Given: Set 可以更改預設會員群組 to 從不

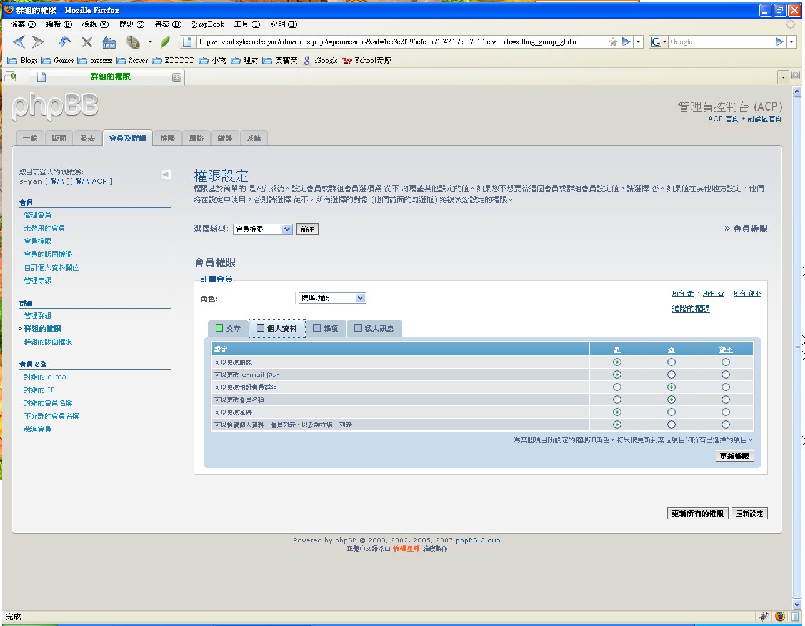Looking at the screenshot, I should (x=726, y=387).
